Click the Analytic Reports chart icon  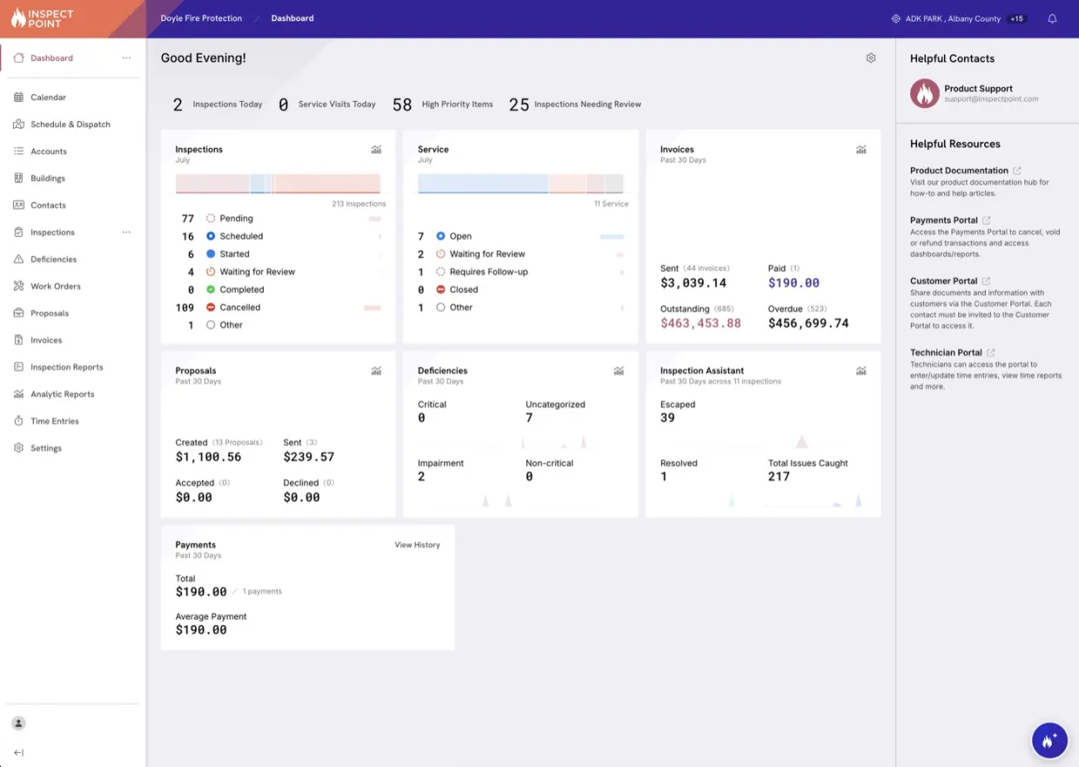point(18,394)
